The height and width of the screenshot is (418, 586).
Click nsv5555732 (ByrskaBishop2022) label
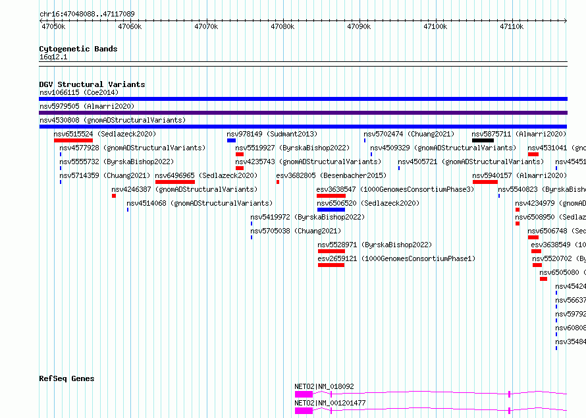tap(117, 162)
